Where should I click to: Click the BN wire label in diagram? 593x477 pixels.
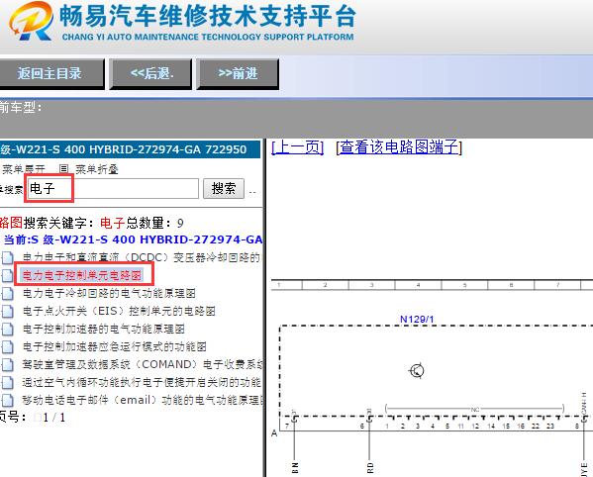(295, 467)
